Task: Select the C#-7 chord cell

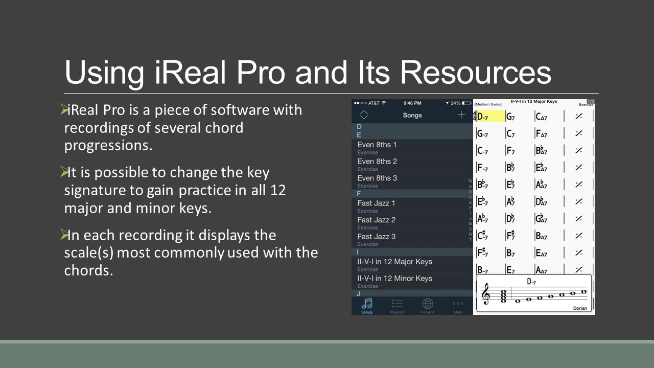Action: [483, 236]
